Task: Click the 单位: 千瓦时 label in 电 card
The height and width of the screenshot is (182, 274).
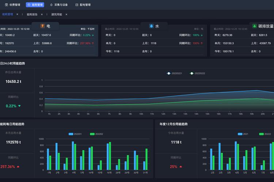Action: pos(87,29)
